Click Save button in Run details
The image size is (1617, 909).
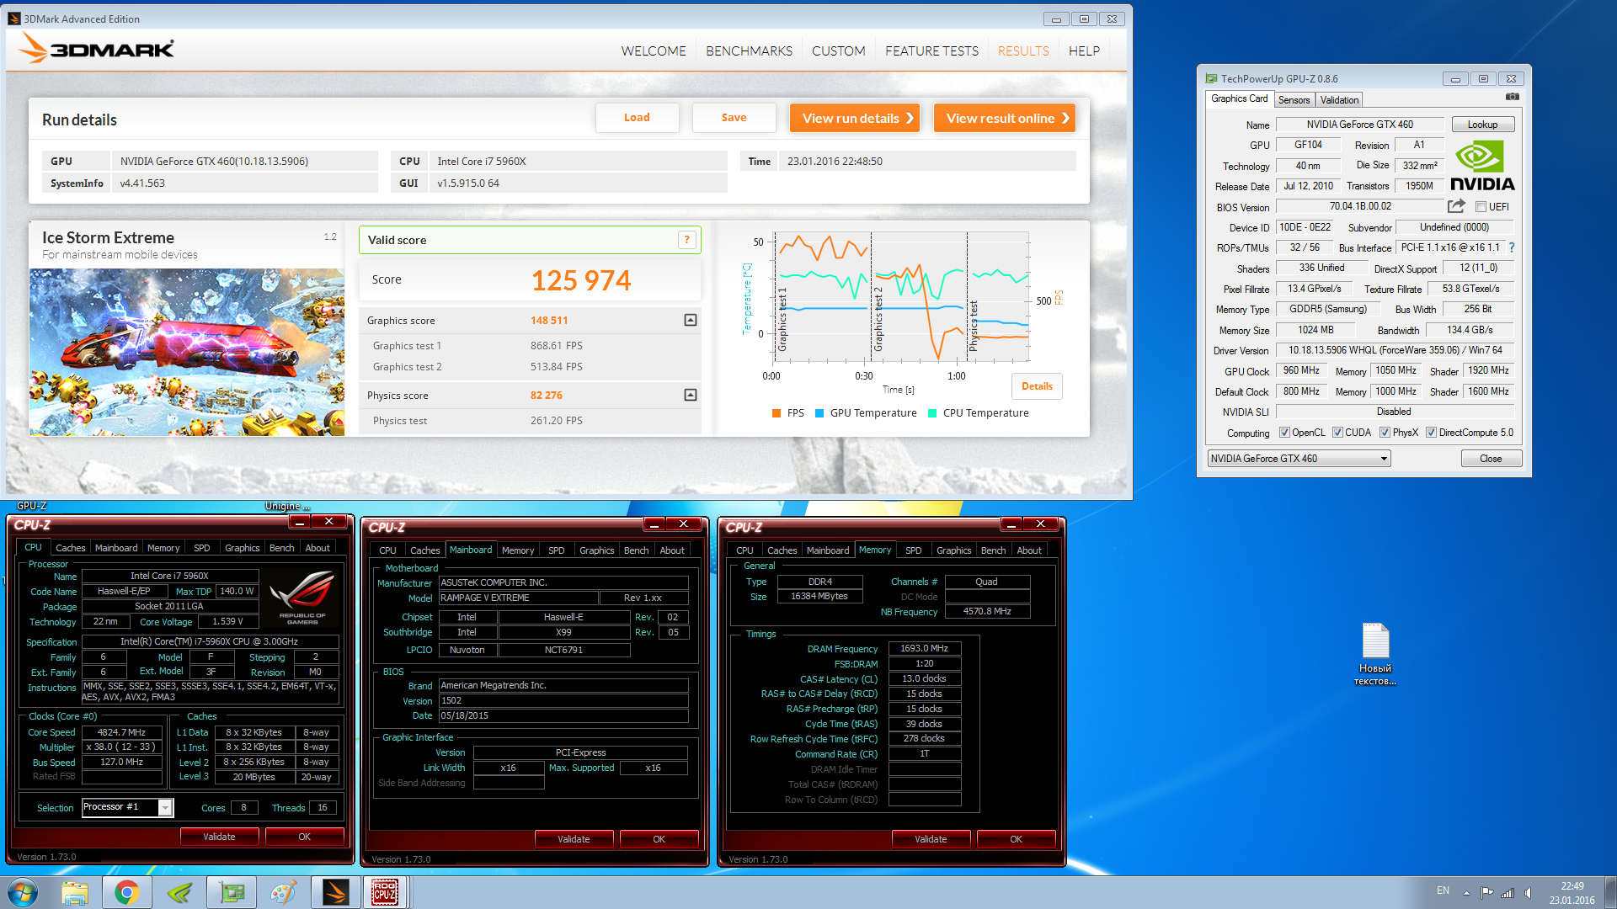(x=734, y=118)
